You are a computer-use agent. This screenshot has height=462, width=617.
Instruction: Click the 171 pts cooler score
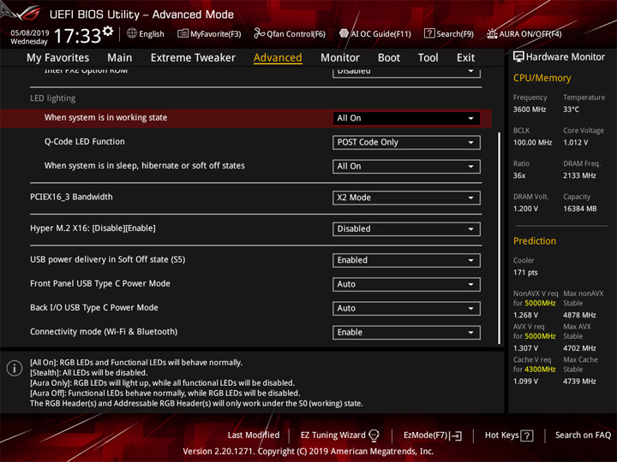pos(525,273)
